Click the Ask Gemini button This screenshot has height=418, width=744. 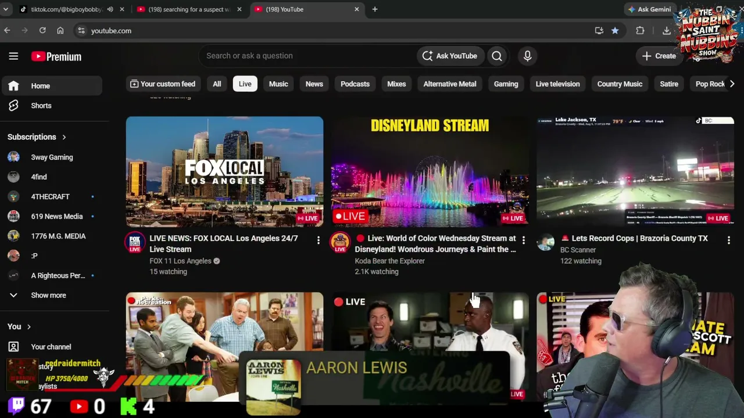click(649, 9)
